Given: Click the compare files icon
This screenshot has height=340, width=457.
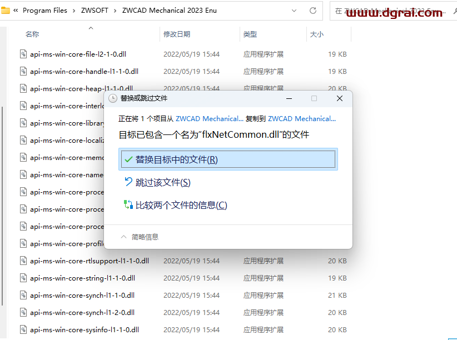Looking at the screenshot, I should point(128,204).
